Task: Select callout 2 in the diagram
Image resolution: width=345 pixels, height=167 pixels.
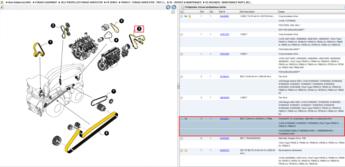Action: coord(53,26)
